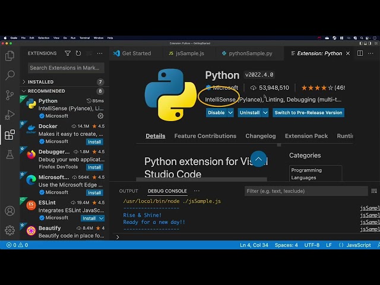
Task: Uninstall the Python extension
Action: (249, 113)
